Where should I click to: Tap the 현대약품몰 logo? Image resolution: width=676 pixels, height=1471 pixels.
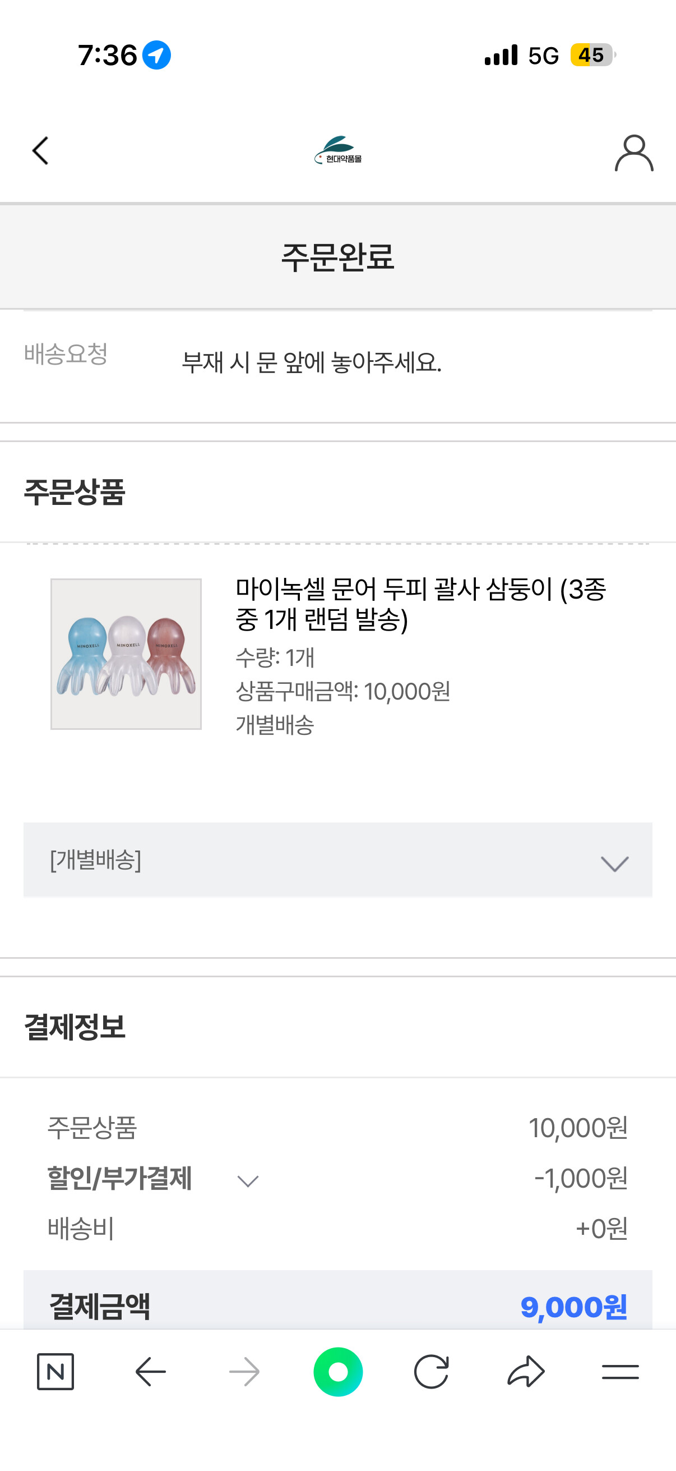(337, 151)
